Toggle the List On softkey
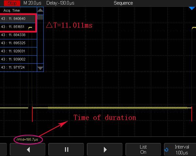Image resolution: width=196 pixels, height=156 pixels. 143,149
